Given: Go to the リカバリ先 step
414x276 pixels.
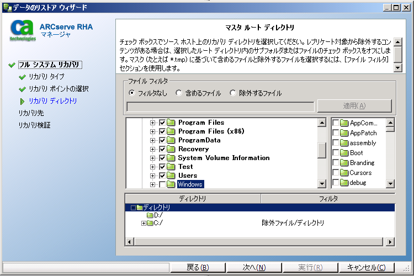Looking at the screenshot, I should [31, 113].
